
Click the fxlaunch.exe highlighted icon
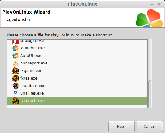point(15,101)
